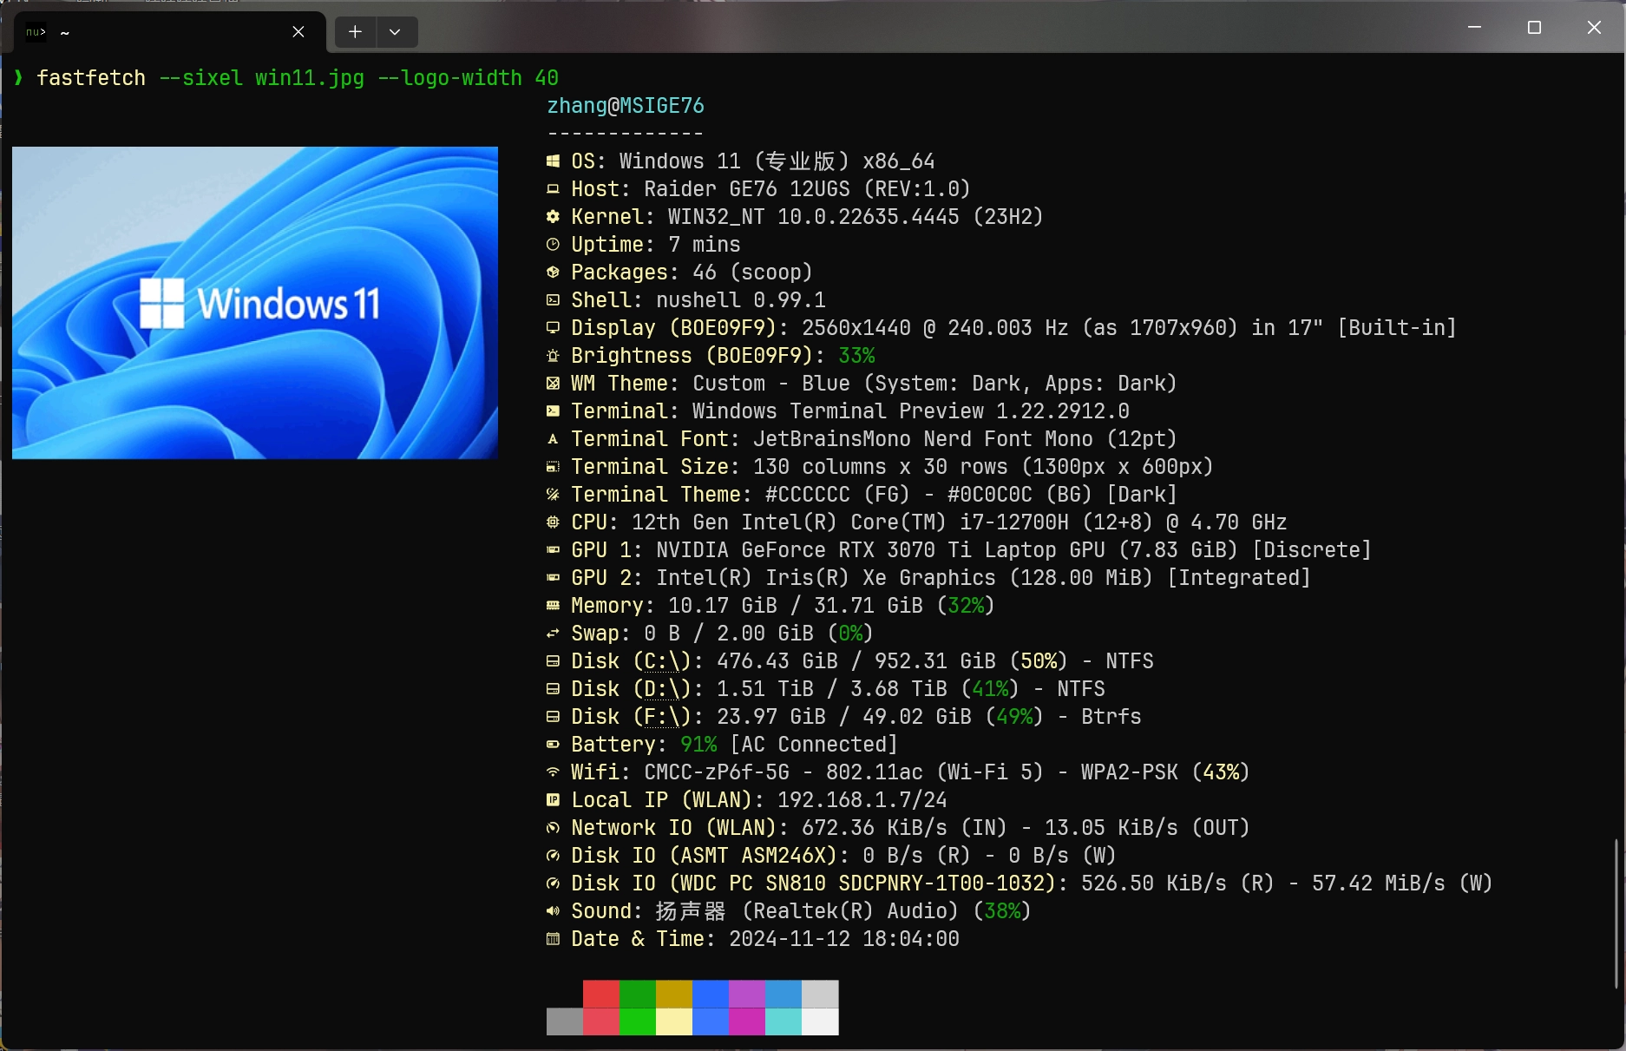Click the battery value 91%

(x=698, y=745)
